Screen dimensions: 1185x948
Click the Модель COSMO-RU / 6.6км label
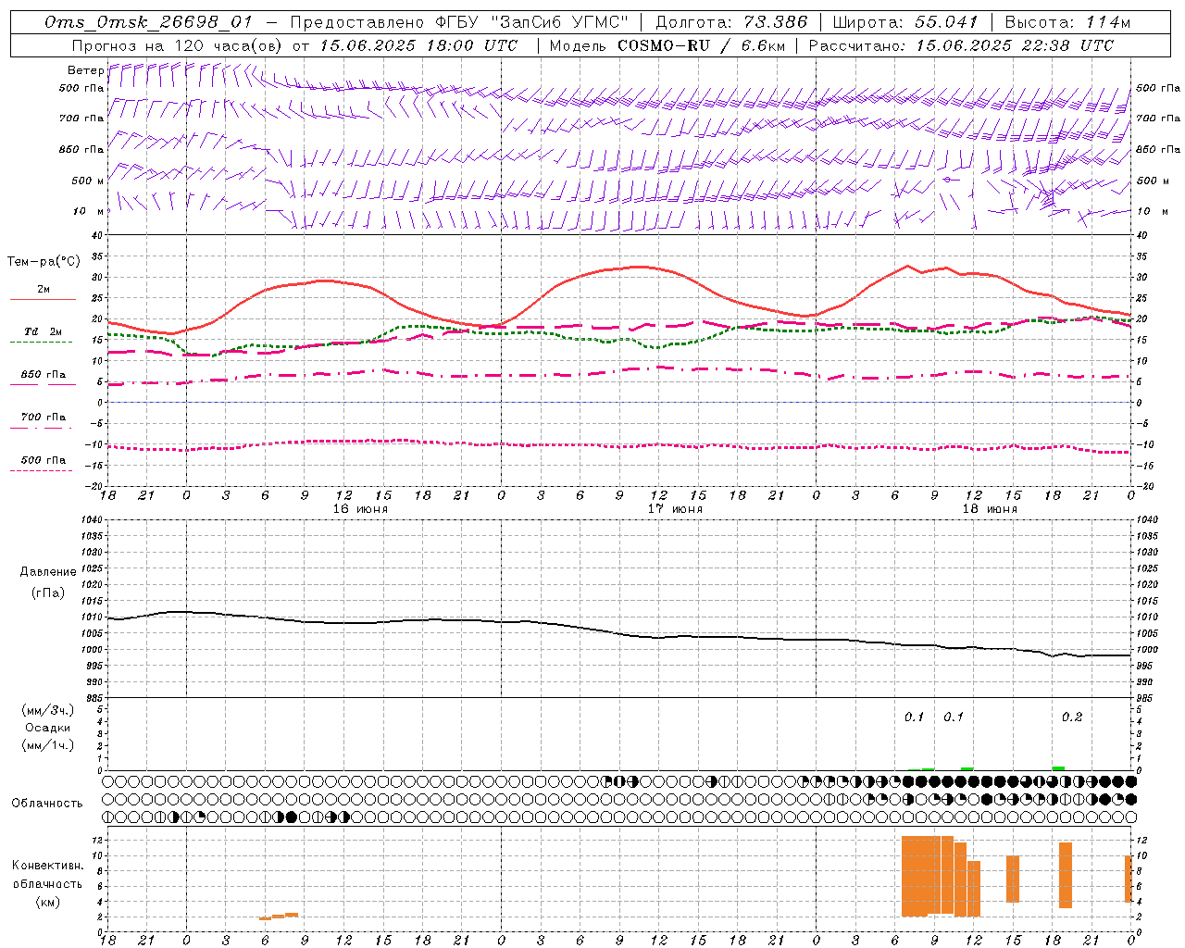point(667,45)
